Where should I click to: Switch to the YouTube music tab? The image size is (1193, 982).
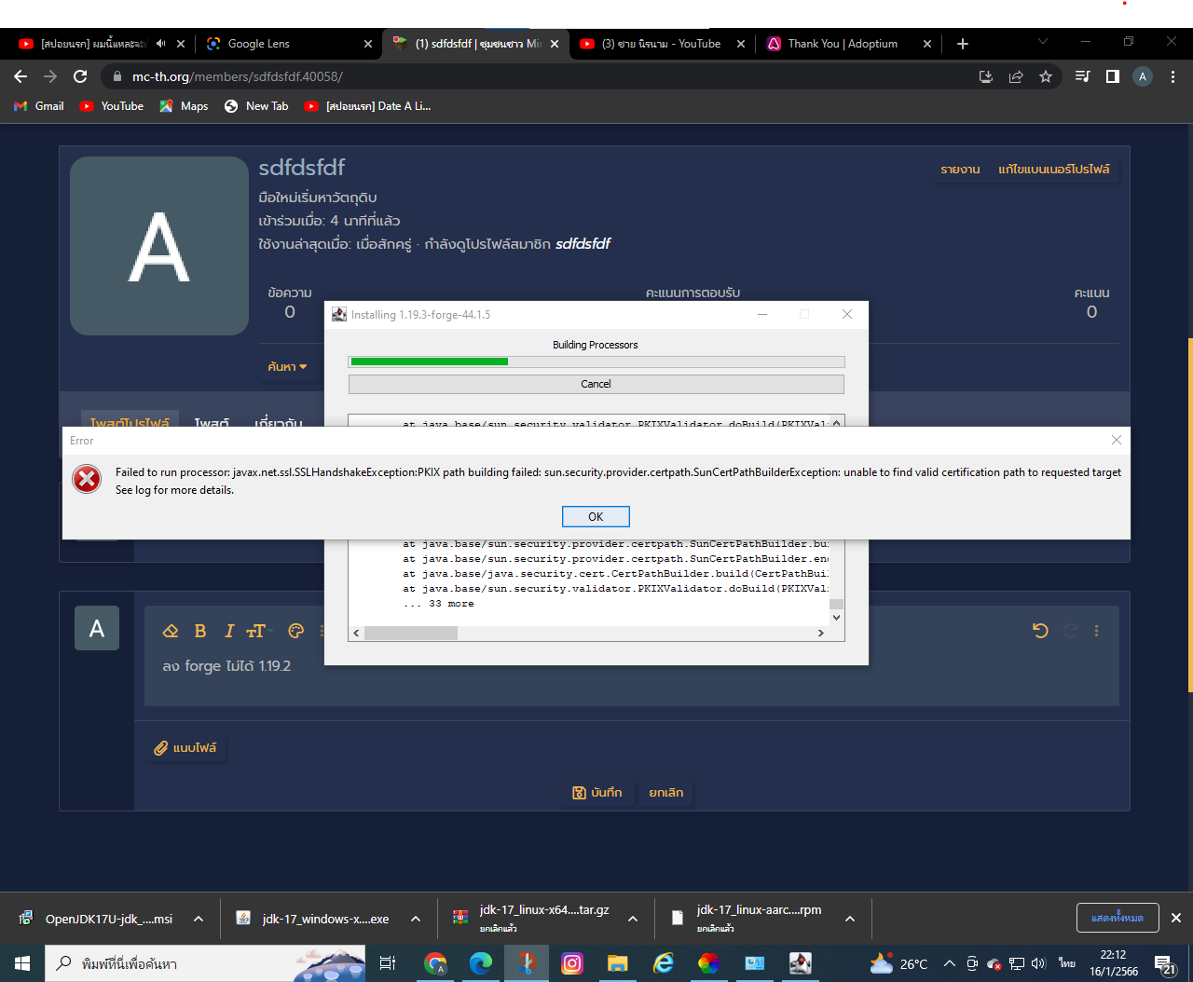pyautogui.click(x=663, y=44)
